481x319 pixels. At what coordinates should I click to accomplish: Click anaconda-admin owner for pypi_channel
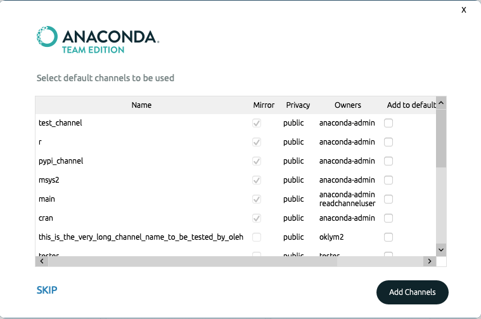click(347, 161)
